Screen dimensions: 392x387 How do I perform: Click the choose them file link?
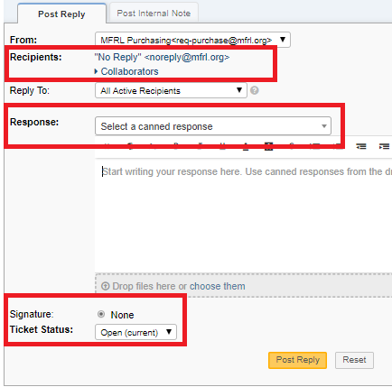(x=217, y=286)
